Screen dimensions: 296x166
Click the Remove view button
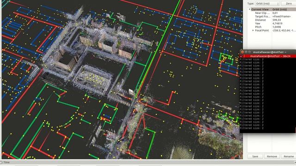pos(272,156)
